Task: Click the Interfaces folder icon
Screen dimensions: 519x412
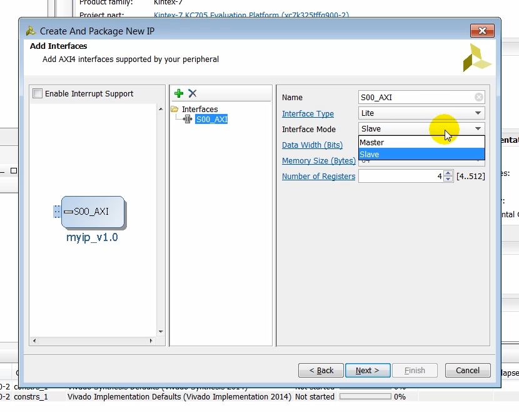Action: point(180,108)
